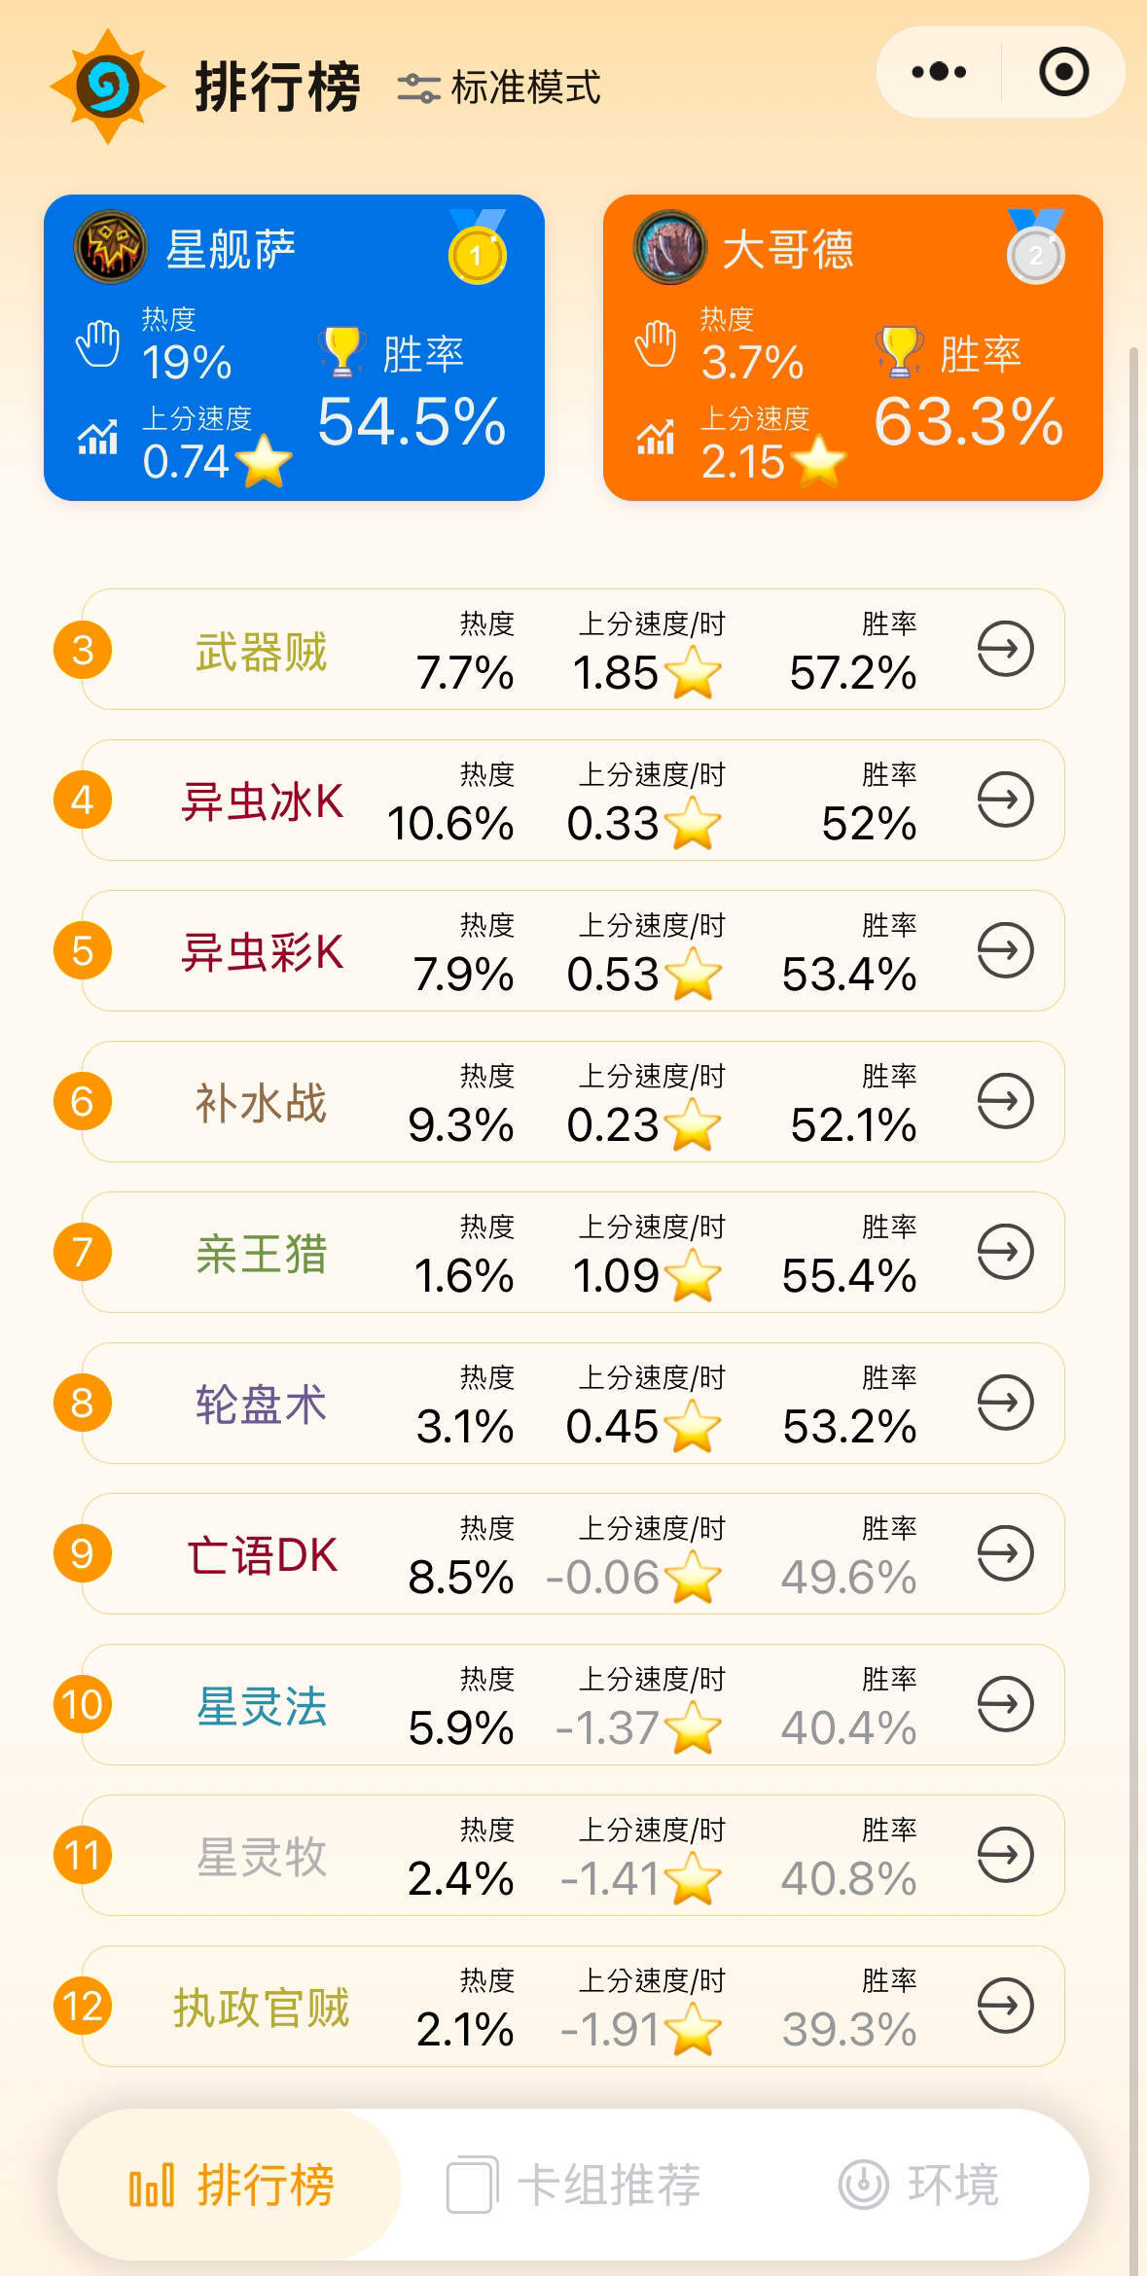Open details arrow for 补水战

click(x=1004, y=1101)
